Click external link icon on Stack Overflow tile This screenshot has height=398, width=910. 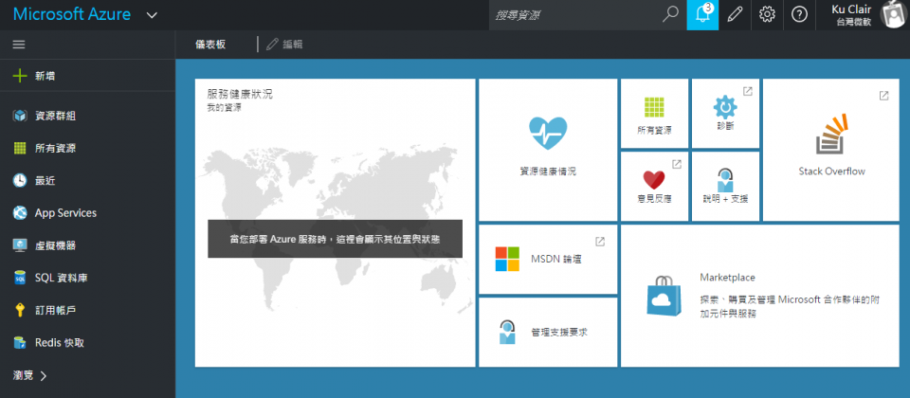pyautogui.click(x=883, y=96)
